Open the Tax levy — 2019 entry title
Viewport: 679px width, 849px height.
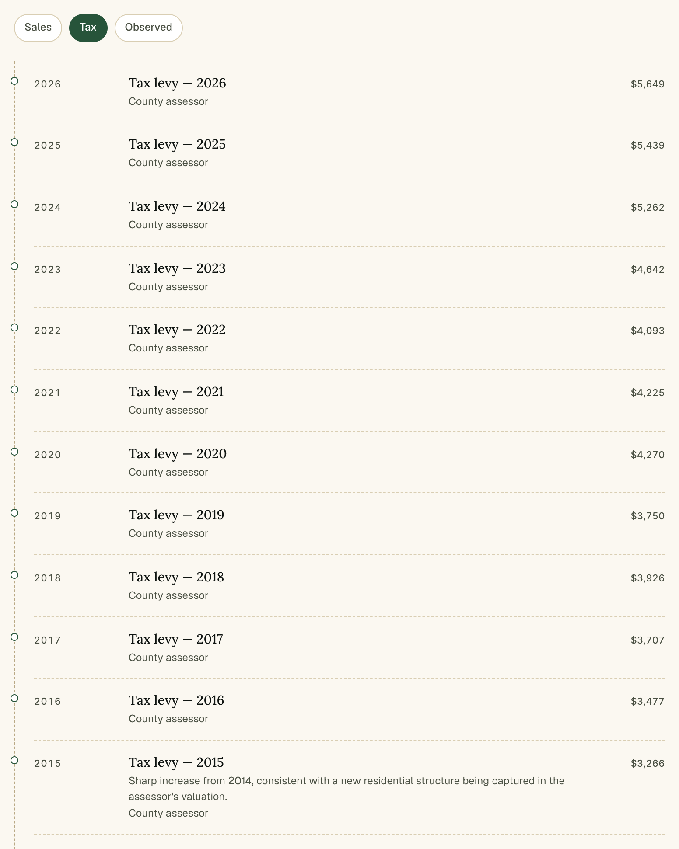pos(176,515)
